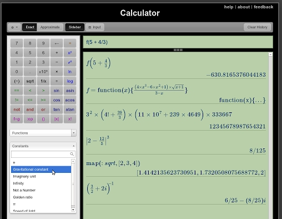Click the constants list scroll-down arrow
This screenshot has width=282, height=219.
pyautogui.click(x=73, y=210)
